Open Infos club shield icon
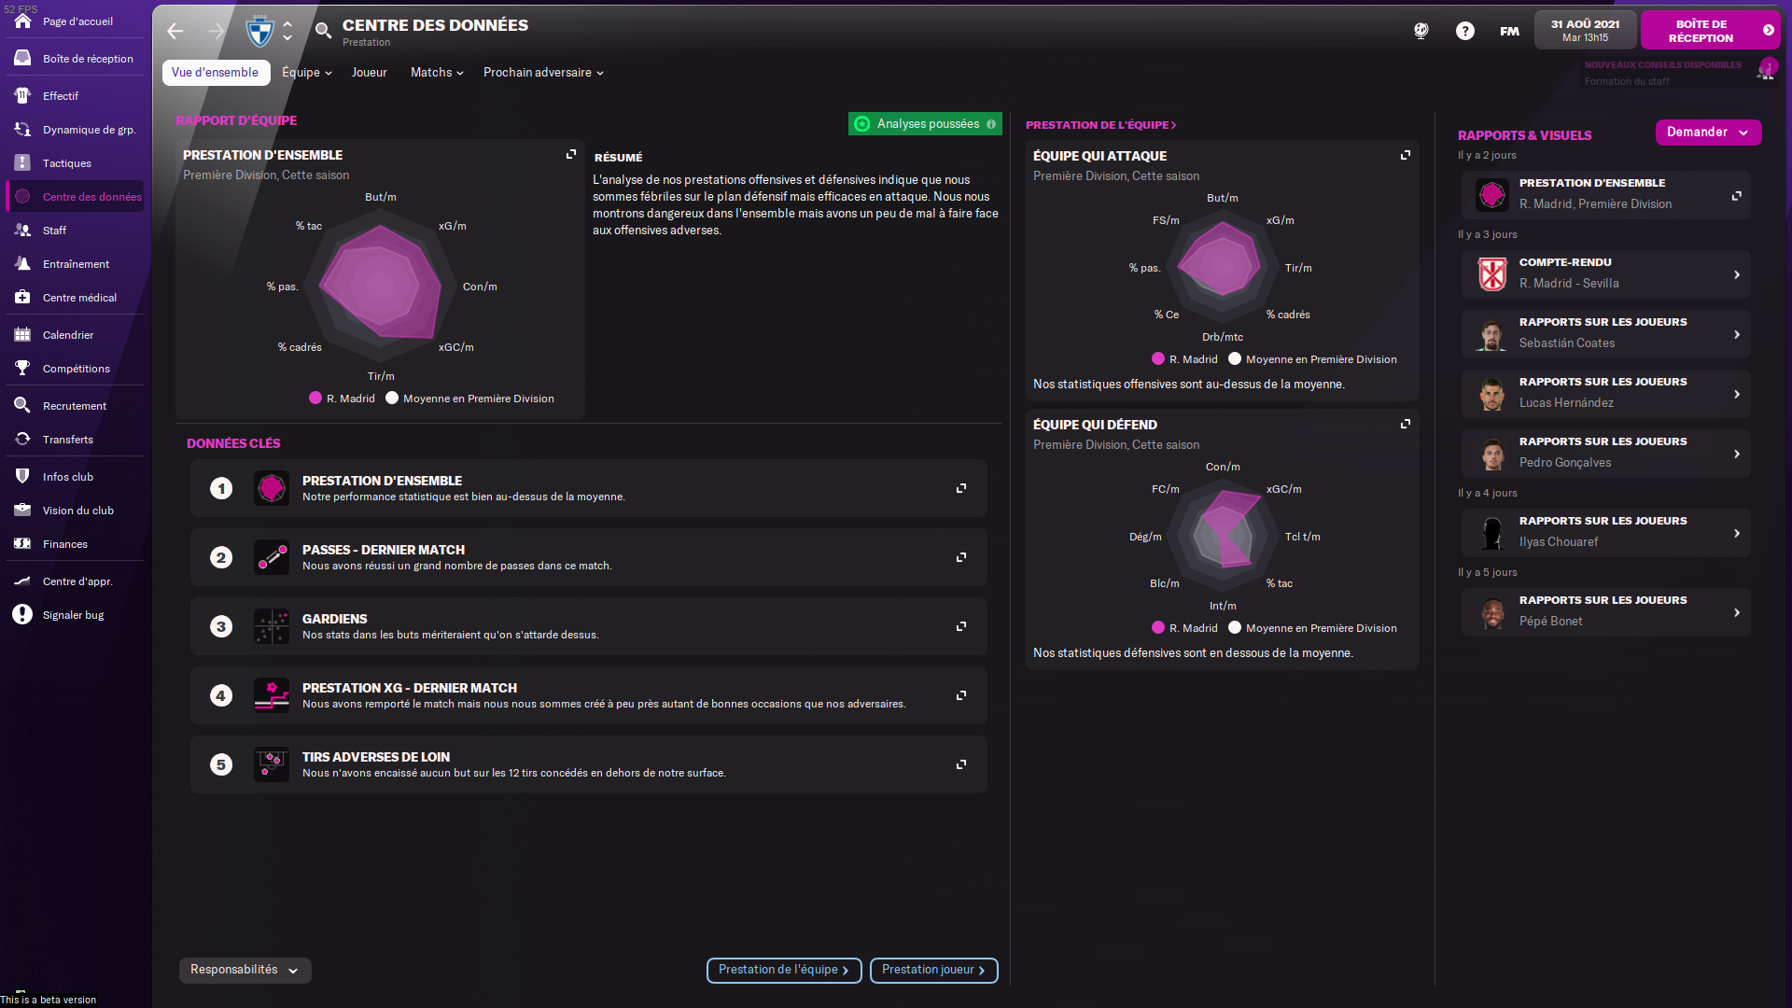Screen dimensions: 1792x1008 pos(22,476)
